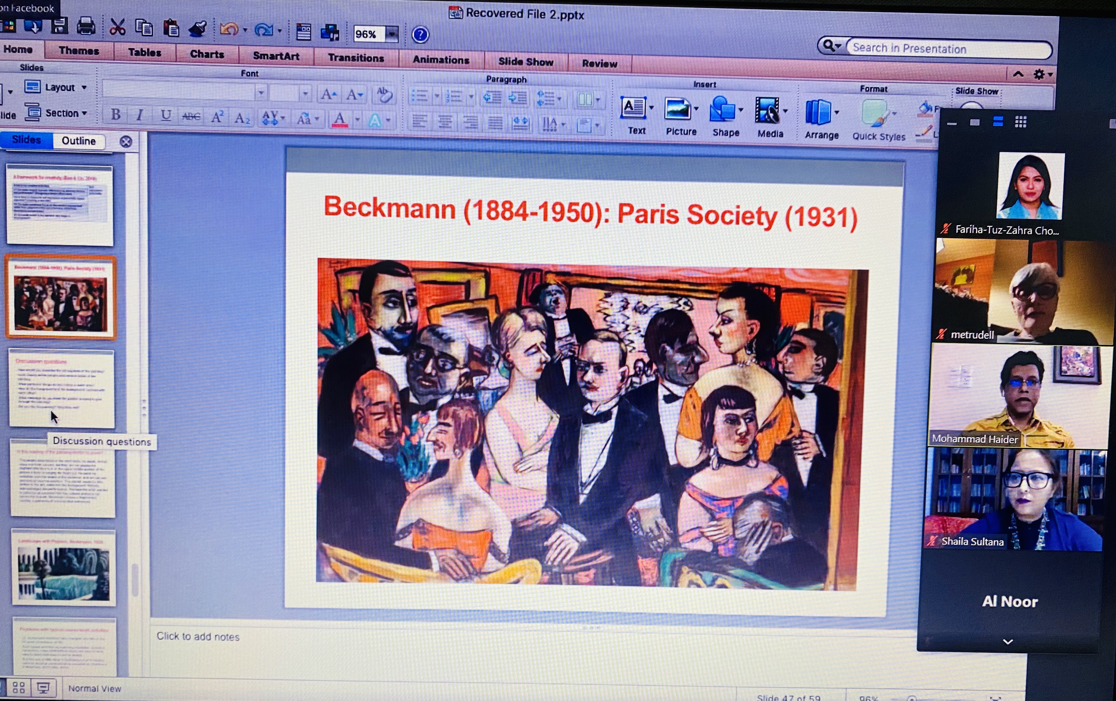The image size is (1116, 701).
Task: Open the blue Help question mark
Action: pyautogui.click(x=420, y=35)
